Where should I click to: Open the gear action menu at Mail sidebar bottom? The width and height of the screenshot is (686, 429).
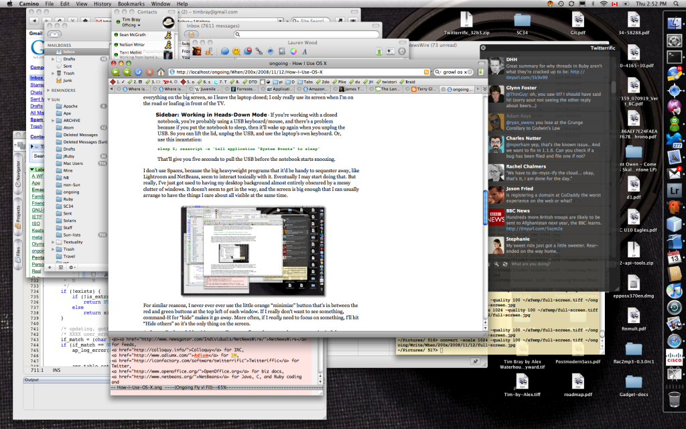click(x=72, y=267)
